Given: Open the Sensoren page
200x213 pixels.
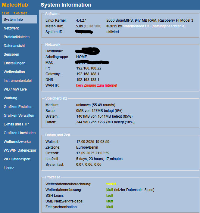Looking at the screenshot, I should pos(11,54).
